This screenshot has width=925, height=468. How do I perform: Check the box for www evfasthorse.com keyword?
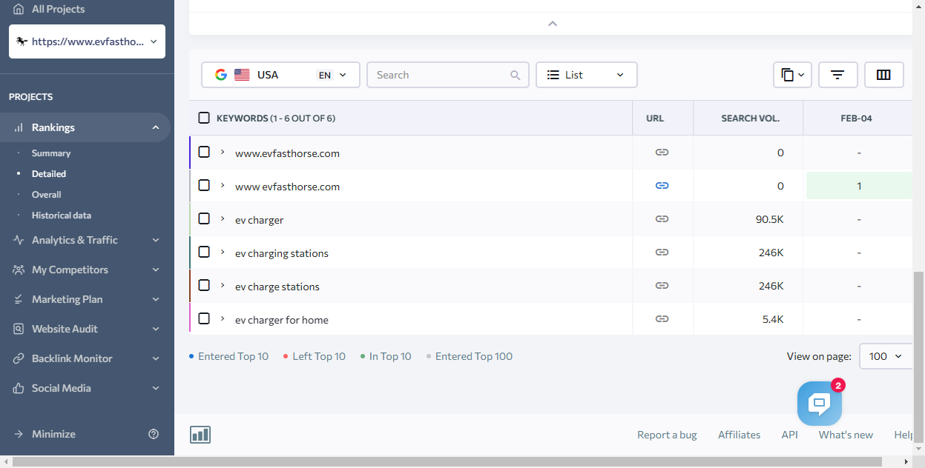tap(204, 185)
